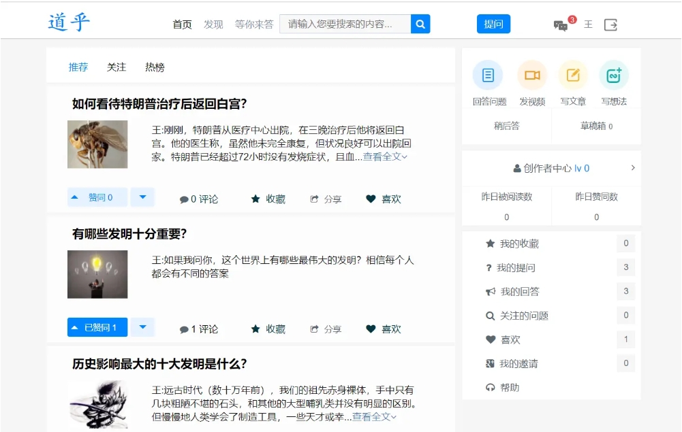Image resolution: width=682 pixels, height=432 pixels.
Task: Click the count 3 beside 我的提问
Action: coord(626,267)
